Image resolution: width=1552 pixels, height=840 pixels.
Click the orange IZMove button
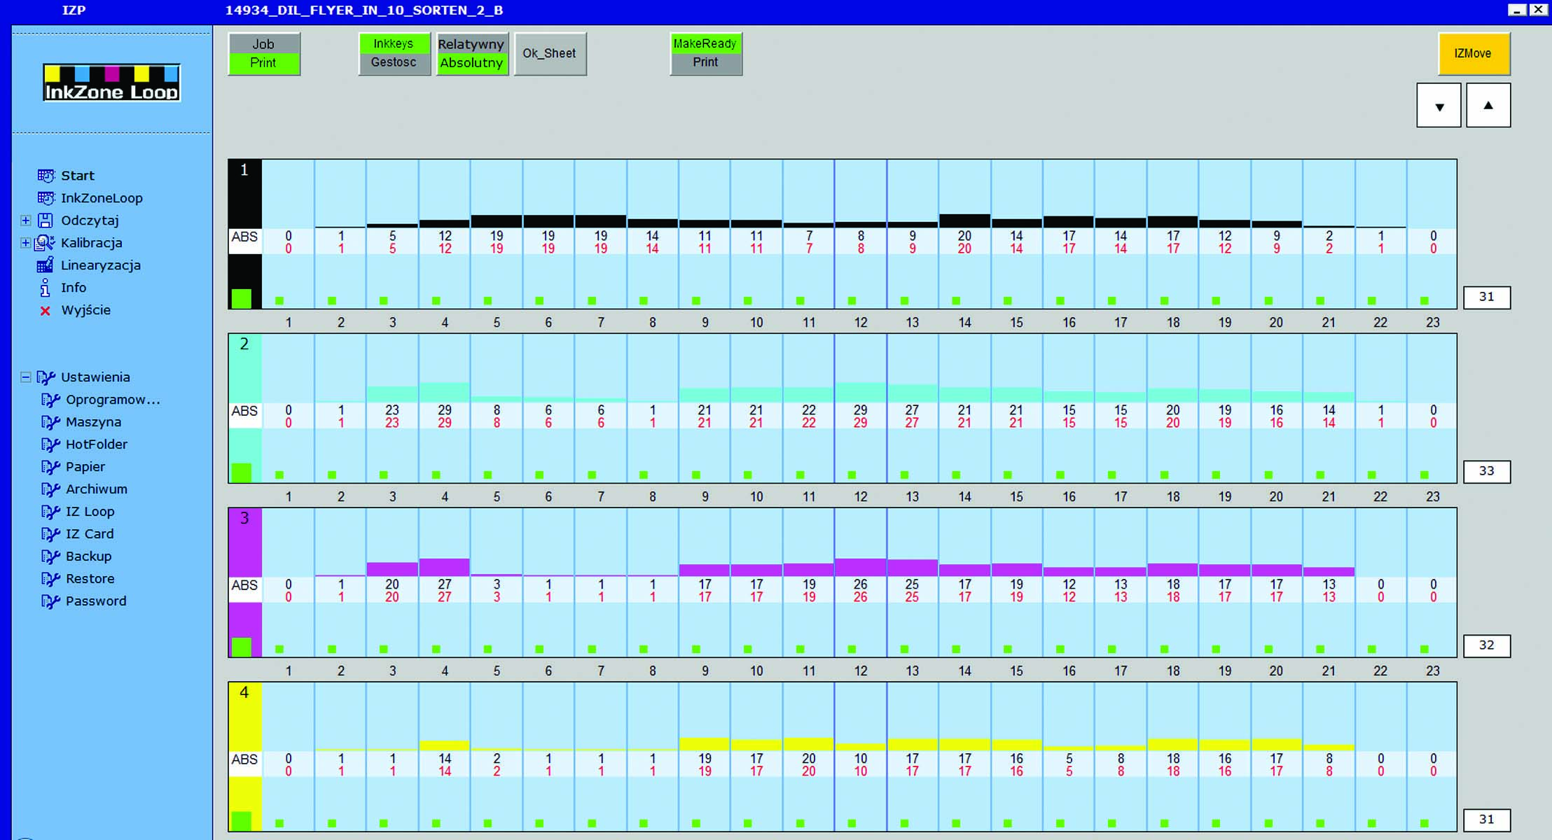click(x=1473, y=54)
